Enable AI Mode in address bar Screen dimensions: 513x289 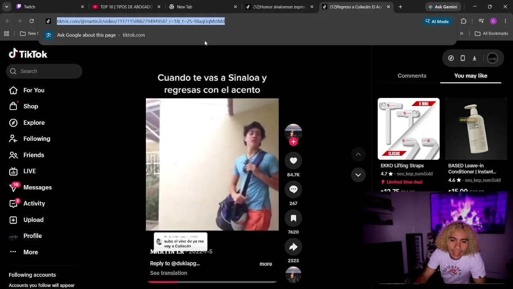tap(437, 21)
